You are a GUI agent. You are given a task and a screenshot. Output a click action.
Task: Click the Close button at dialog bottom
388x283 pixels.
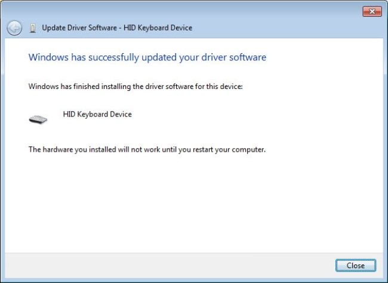(355, 265)
